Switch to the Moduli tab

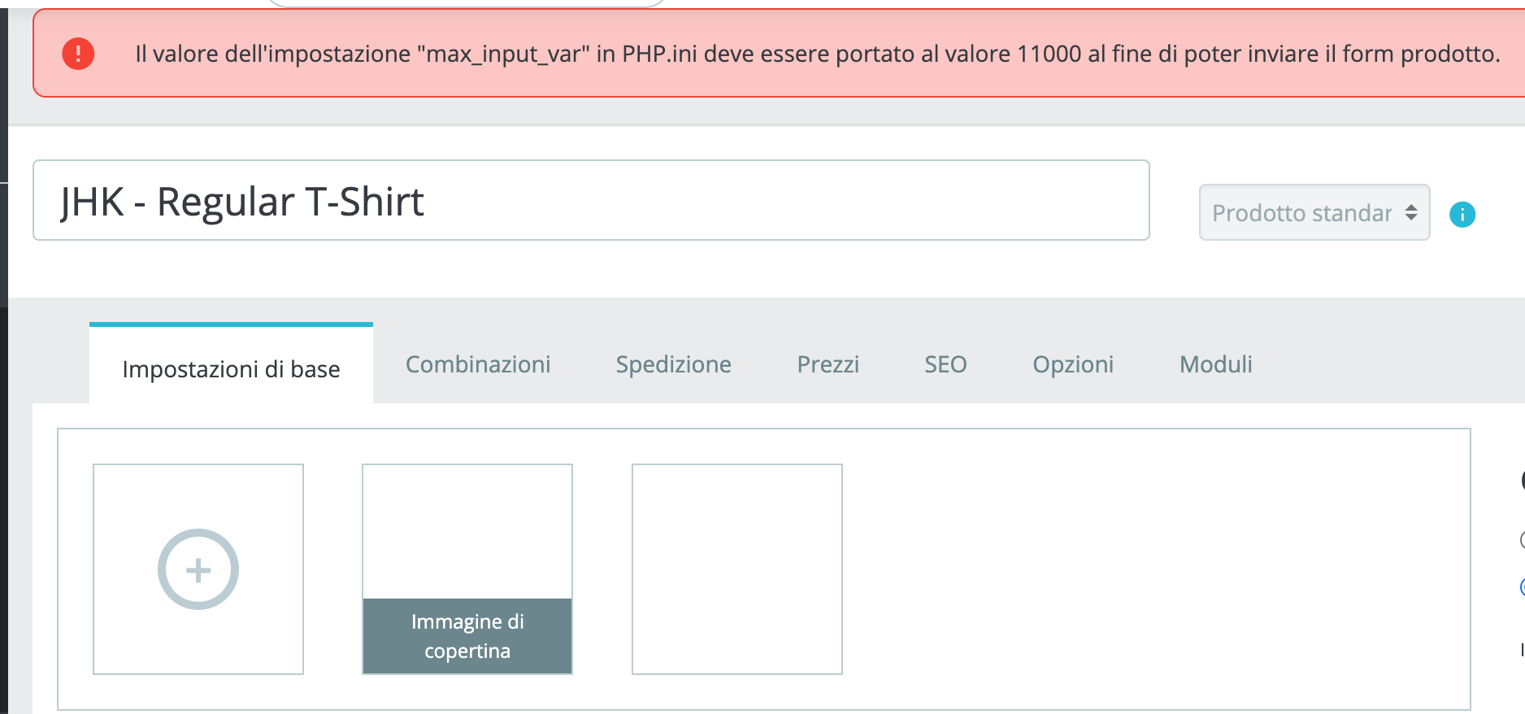[1215, 364]
